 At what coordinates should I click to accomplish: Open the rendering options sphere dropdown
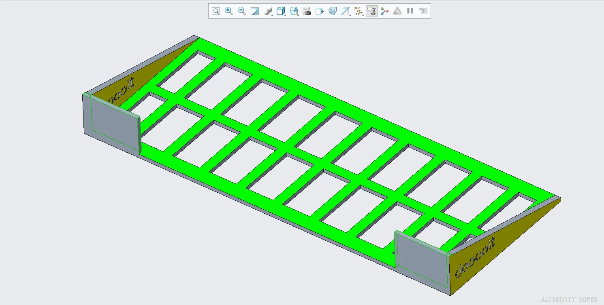[268, 11]
